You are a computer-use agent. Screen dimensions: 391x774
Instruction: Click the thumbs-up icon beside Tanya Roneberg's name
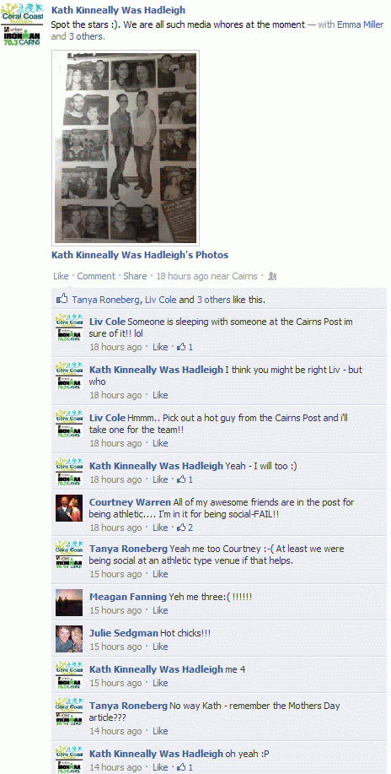pyautogui.click(x=62, y=299)
